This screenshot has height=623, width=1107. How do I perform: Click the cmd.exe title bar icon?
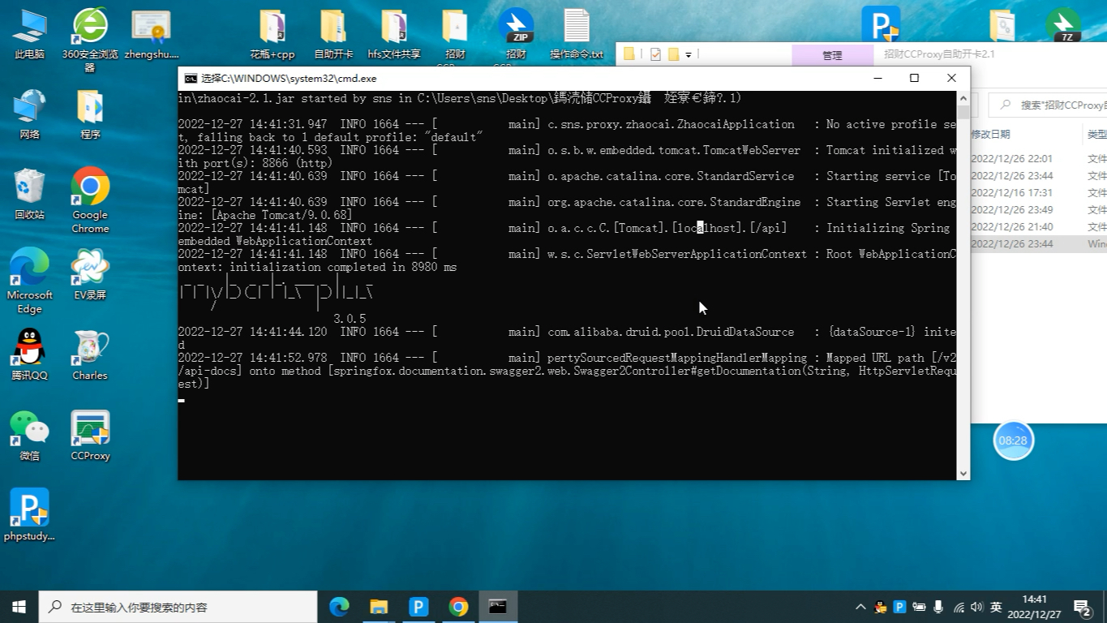(191, 79)
